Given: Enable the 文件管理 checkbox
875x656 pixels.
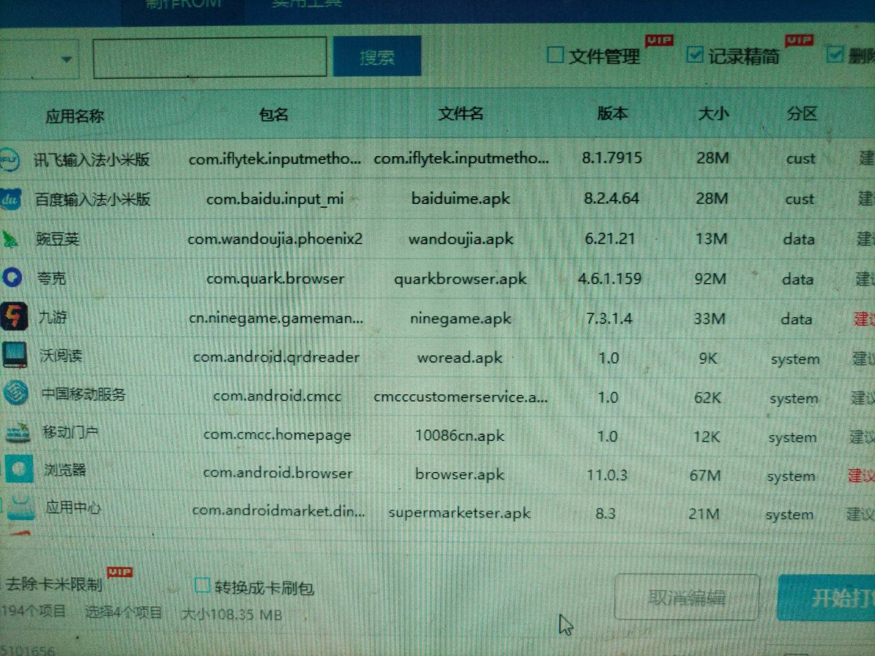Looking at the screenshot, I should coord(555,55).
